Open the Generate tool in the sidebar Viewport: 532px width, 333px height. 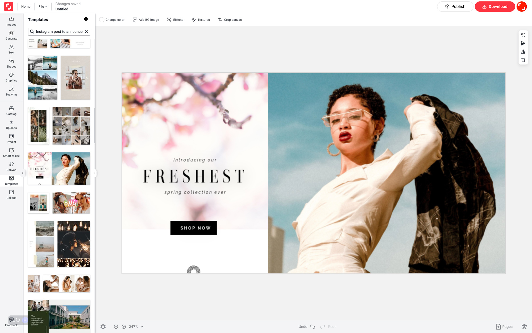11,35
